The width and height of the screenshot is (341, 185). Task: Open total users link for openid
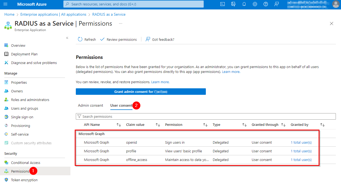point(301,142)
